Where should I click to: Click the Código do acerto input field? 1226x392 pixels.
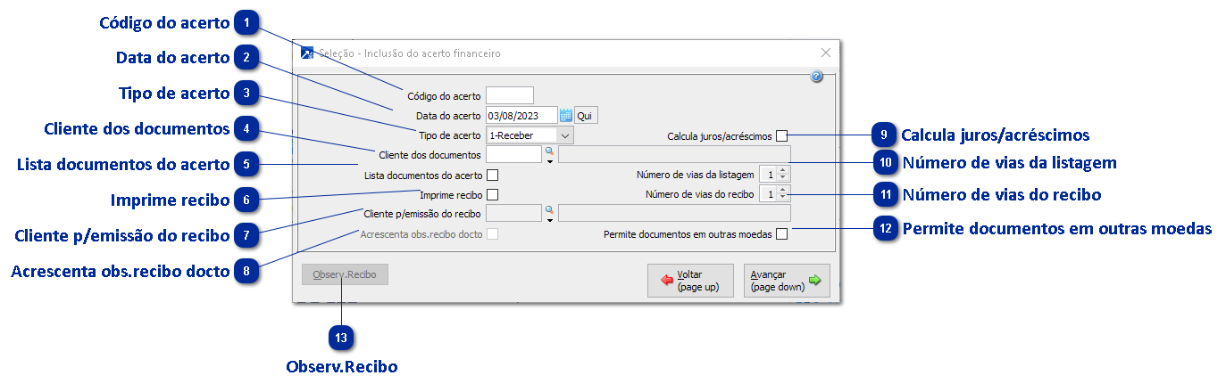click(509, 95)
